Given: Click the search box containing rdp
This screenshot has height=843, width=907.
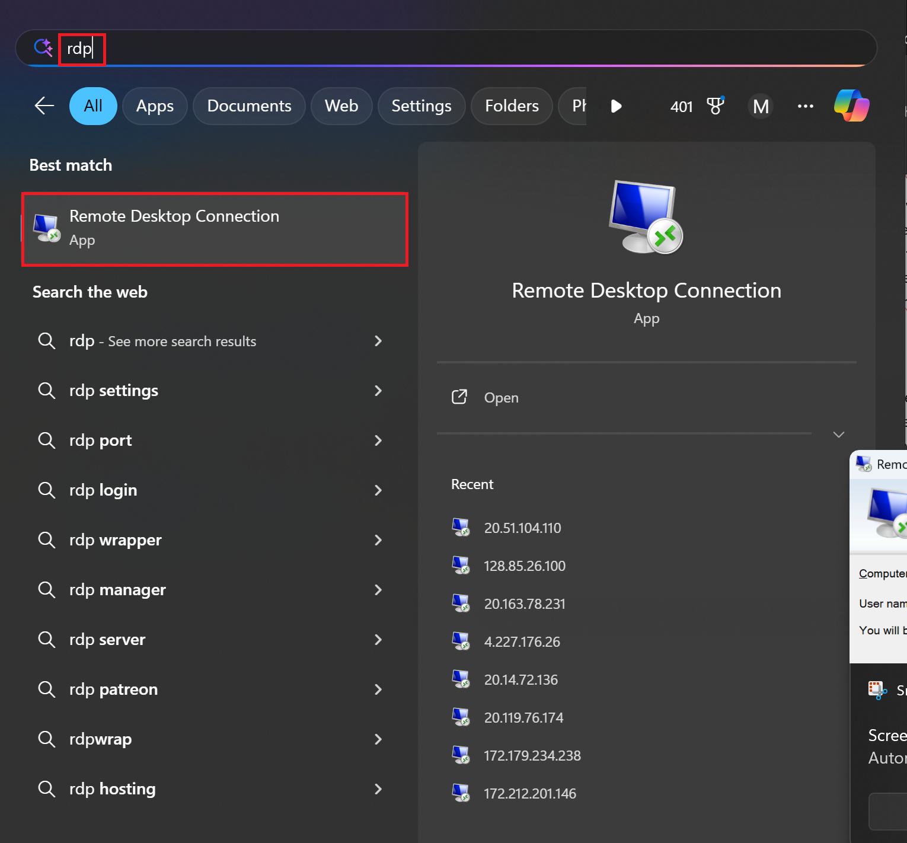Looking at the screenshot, I should coord(446,48).
